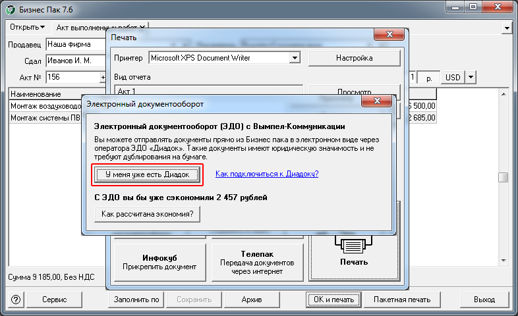
Task: Click the Акт № field with 156
Action: pyautogui.click(x=72, y=77)
